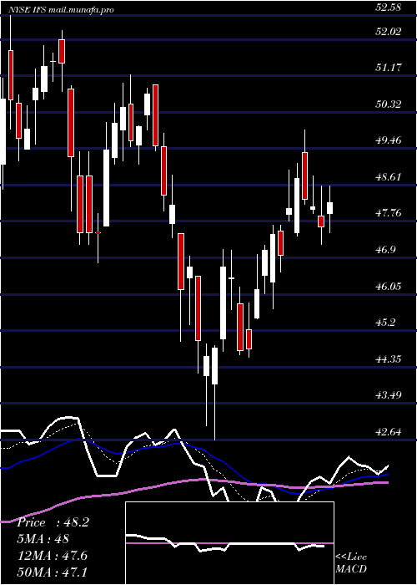Image resolution: width=417 pixels, height=585 pixels.
Task: Click the 5MA : 48 readout
Action: (x=43, y=539)
